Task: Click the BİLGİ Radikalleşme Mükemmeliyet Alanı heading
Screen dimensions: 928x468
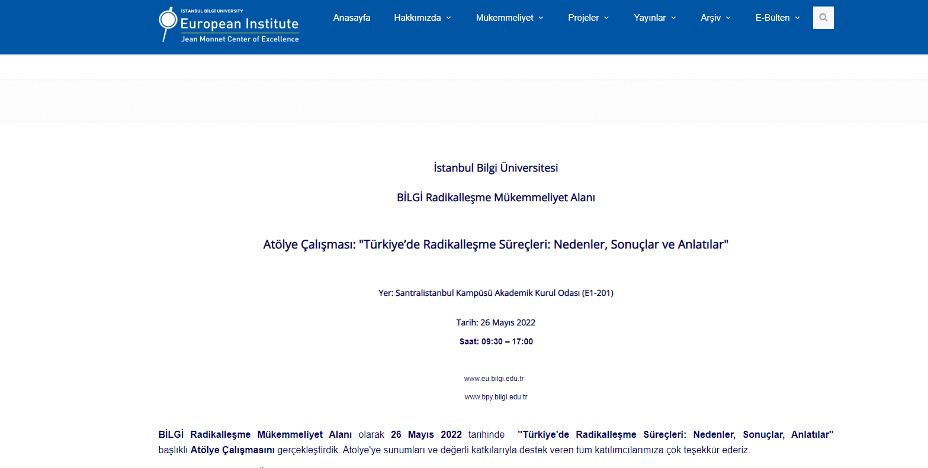Action: 496,198
